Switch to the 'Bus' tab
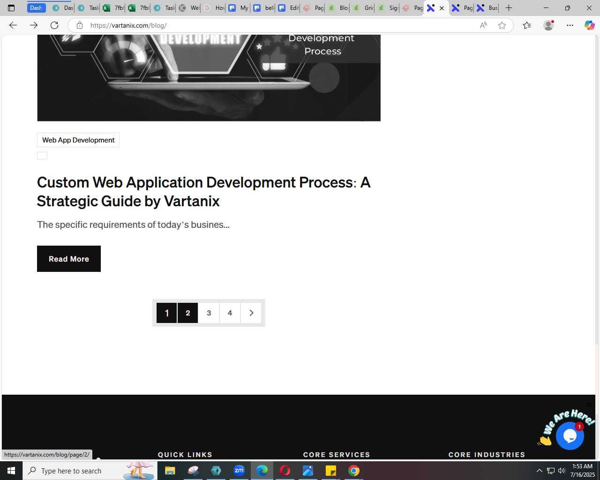Screen dimensions: 600x480 [487, 8]
